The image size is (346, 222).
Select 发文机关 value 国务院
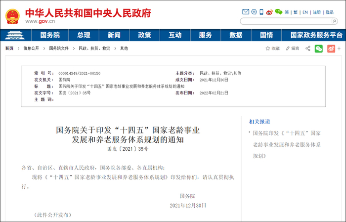[x=64, y=80]
